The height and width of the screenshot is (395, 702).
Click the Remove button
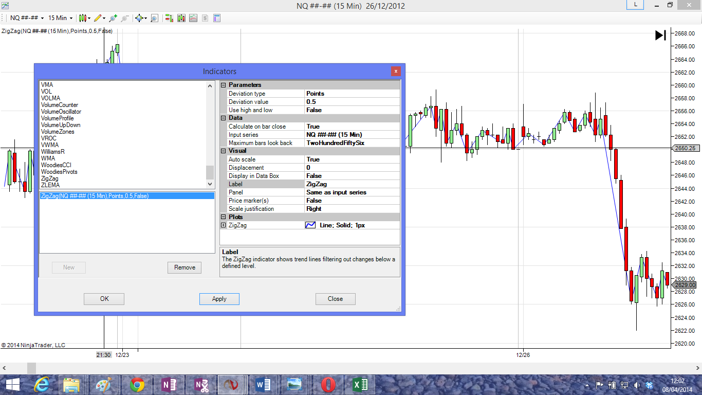click(x=184, y=267)
